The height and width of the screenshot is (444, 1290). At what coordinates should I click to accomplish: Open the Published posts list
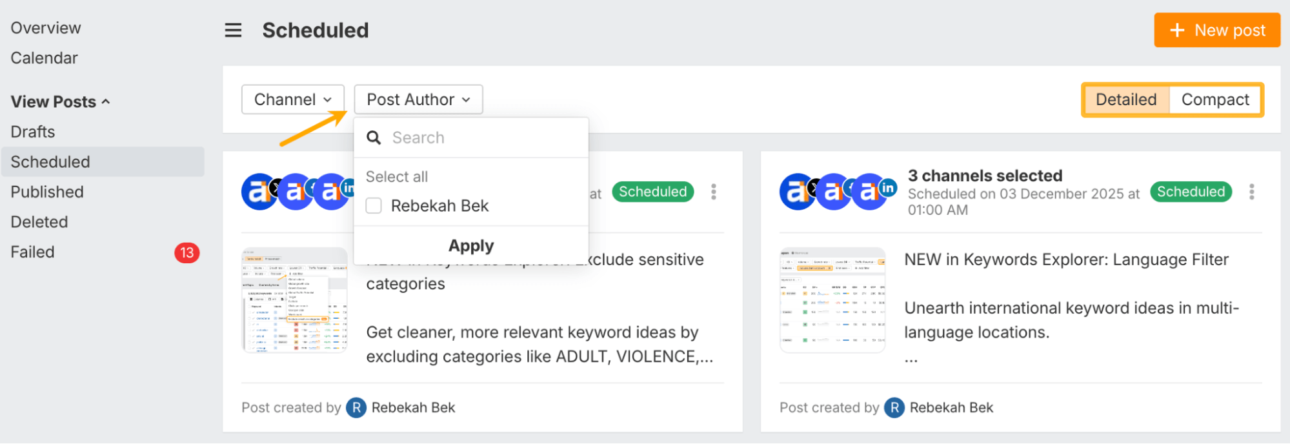click(47, 192)
